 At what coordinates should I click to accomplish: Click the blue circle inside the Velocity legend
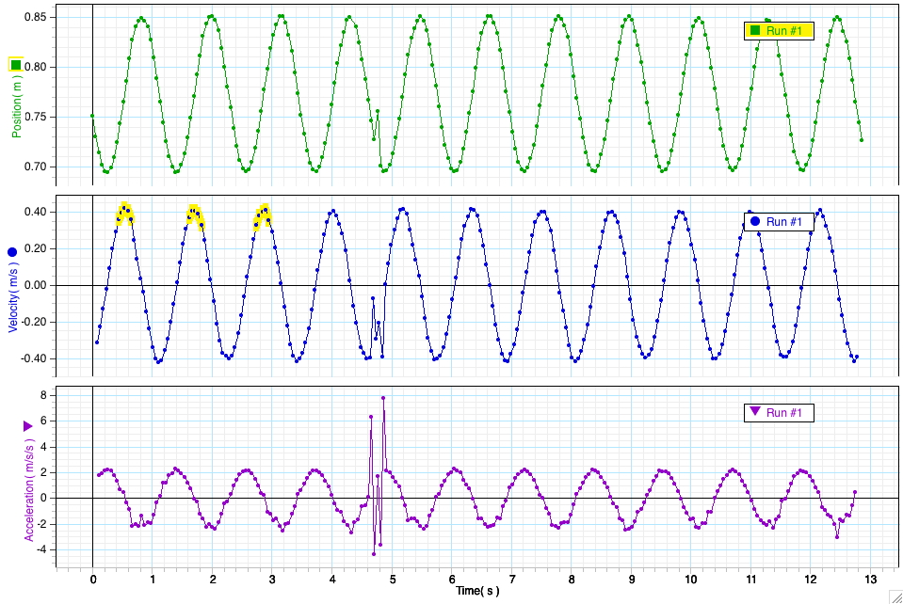point(755,221)
